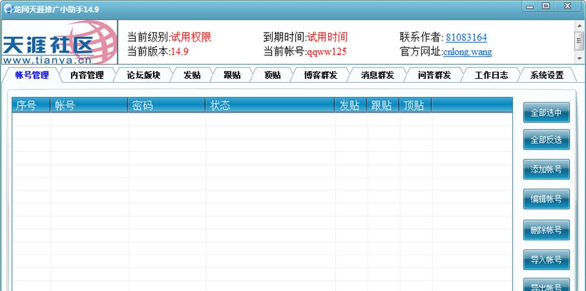
Task: Click the 天涯社区 logo banner
Action: [x=59, y=42]
